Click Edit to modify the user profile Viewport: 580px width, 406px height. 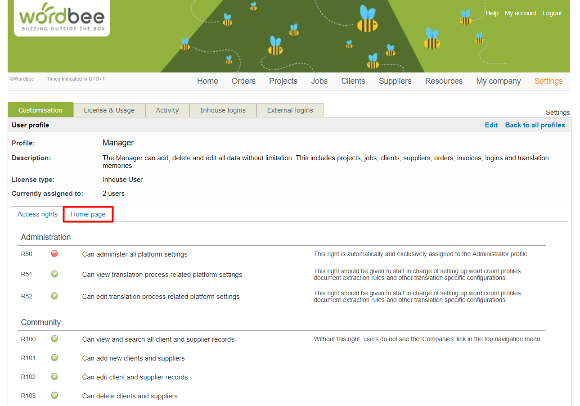pos(491,125)
